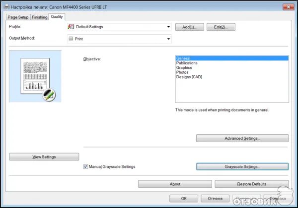Image resolution: width=298 pixels, height=208 pixels.
Task: Click the Add(1)... profile button
Action: coord(190,27)
